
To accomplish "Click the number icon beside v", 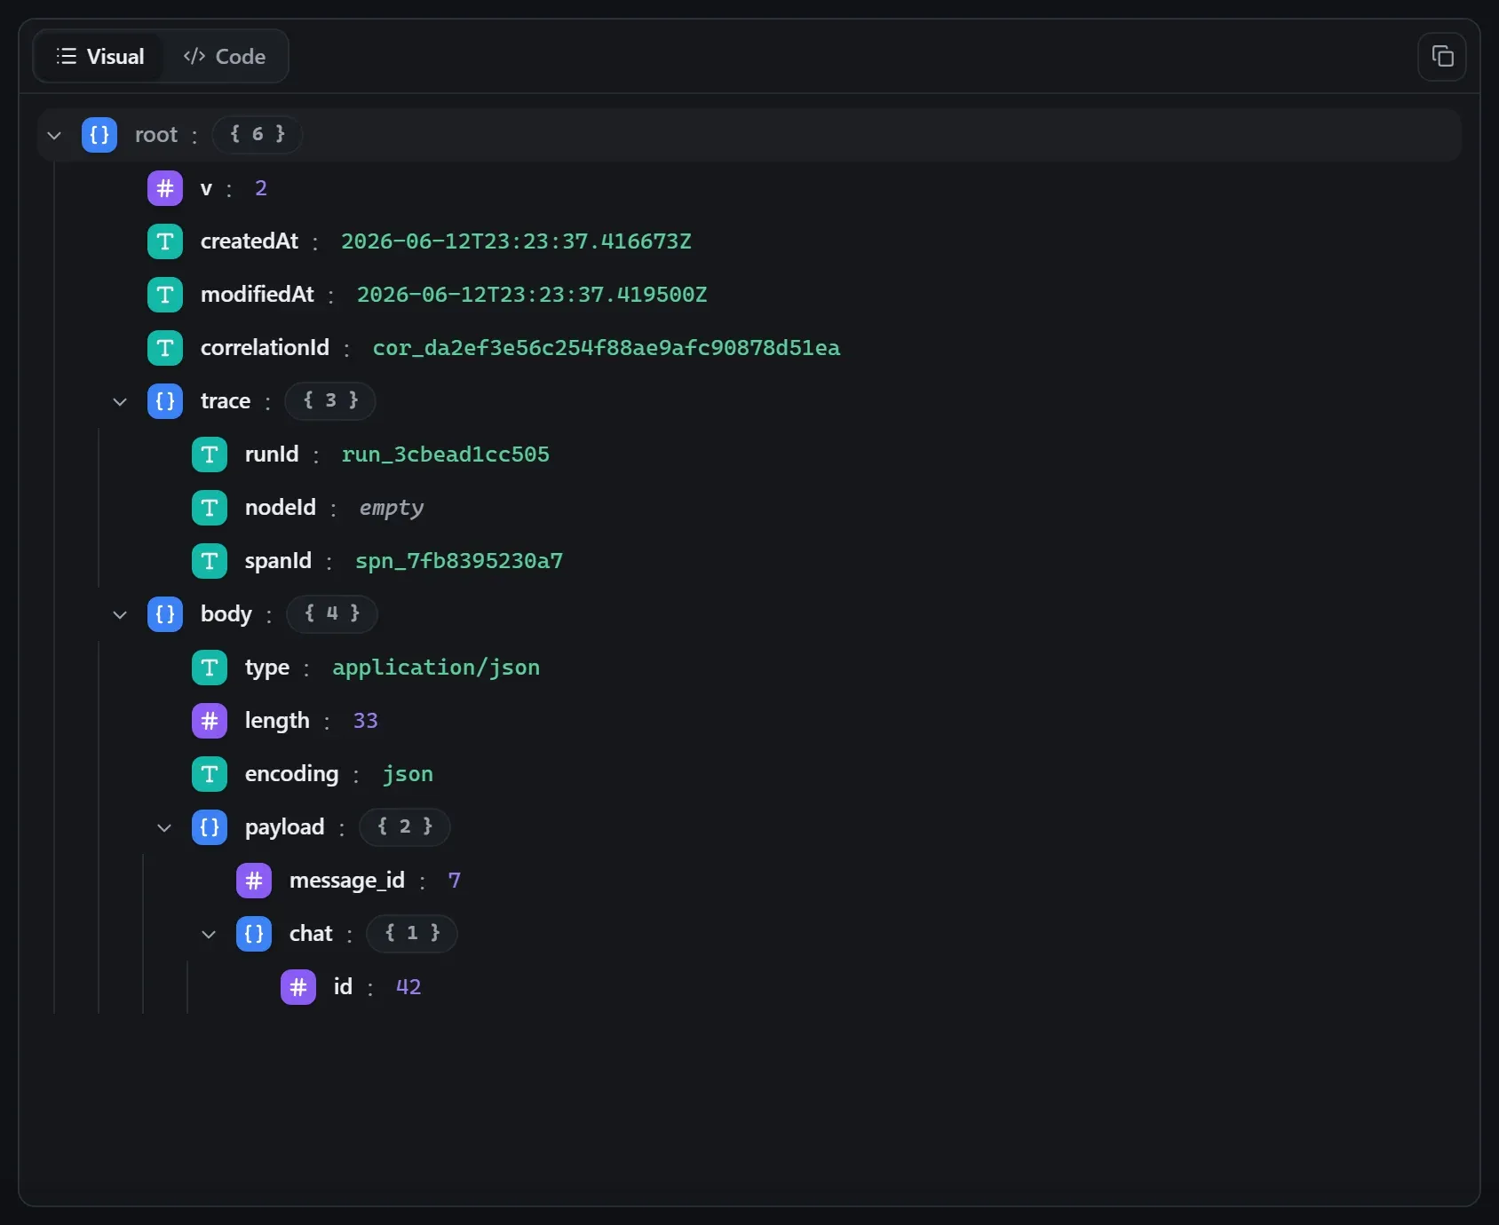I will 165,188.
